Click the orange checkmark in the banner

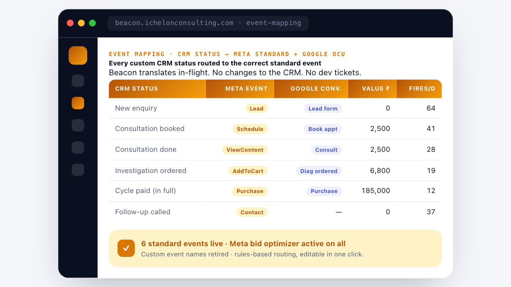tap(126, 248)
